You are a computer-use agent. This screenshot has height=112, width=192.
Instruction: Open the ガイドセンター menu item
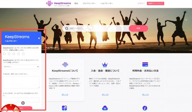tap(89, 3)
